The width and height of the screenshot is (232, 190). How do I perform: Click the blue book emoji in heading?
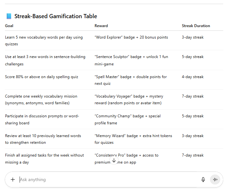tap(9, 16)
